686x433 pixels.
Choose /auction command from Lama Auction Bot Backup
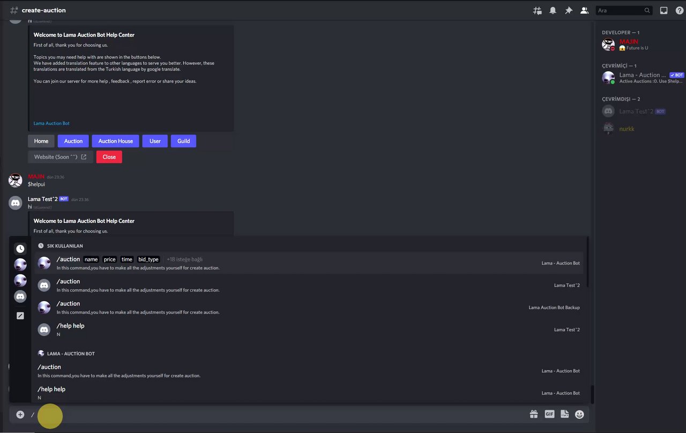[308, 307]
